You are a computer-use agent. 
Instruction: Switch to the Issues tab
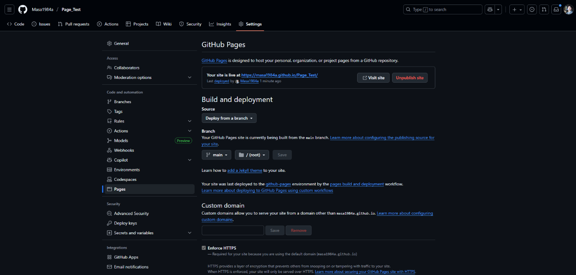[x=41, y=24]
